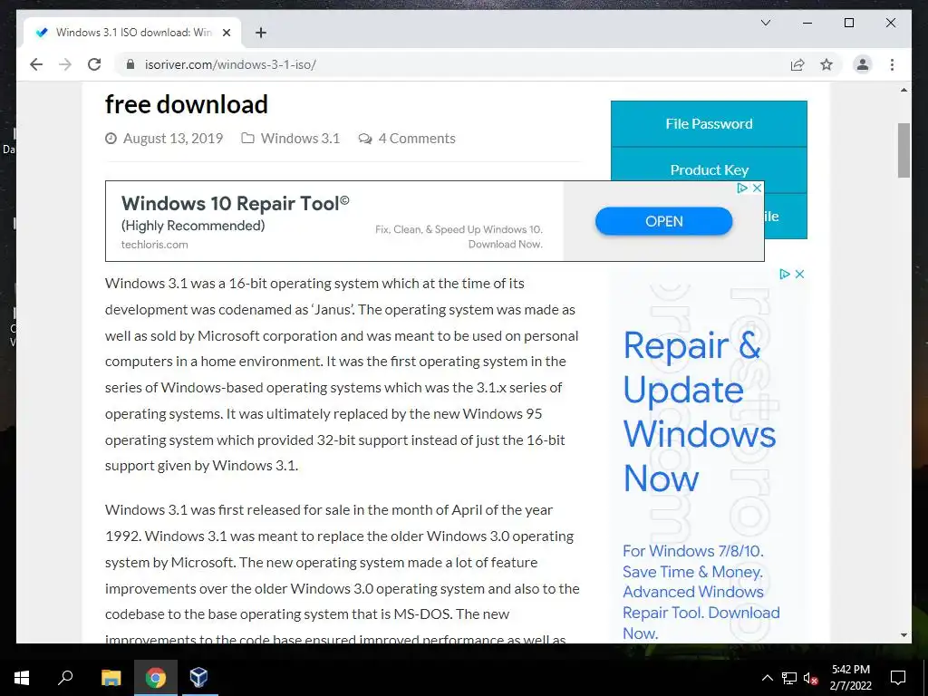The height and width of the screenshot is (696, 928).
Task: Click 'Fix, Clean, & Speed Up Windows 10.' text
Action: [x=459, y=229]
